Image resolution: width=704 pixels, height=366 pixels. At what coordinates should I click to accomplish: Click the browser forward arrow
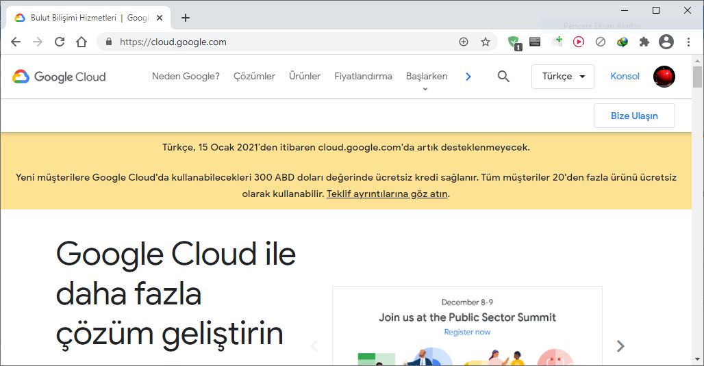click(38, 42)
